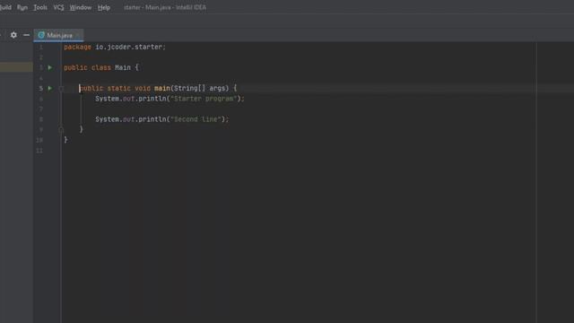Click 'String[] args' parameter
This screenshot has height=323, width=574.
click(x=199, y=88)
